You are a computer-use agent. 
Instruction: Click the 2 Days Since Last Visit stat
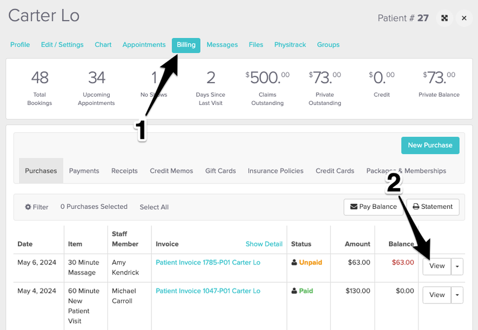coord(211,88)
